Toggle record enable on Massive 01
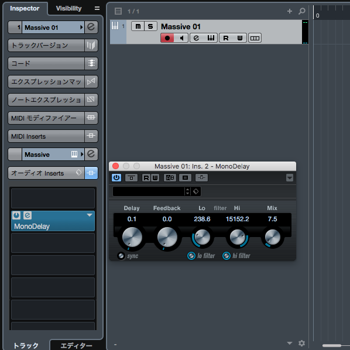 pos(167,38)
